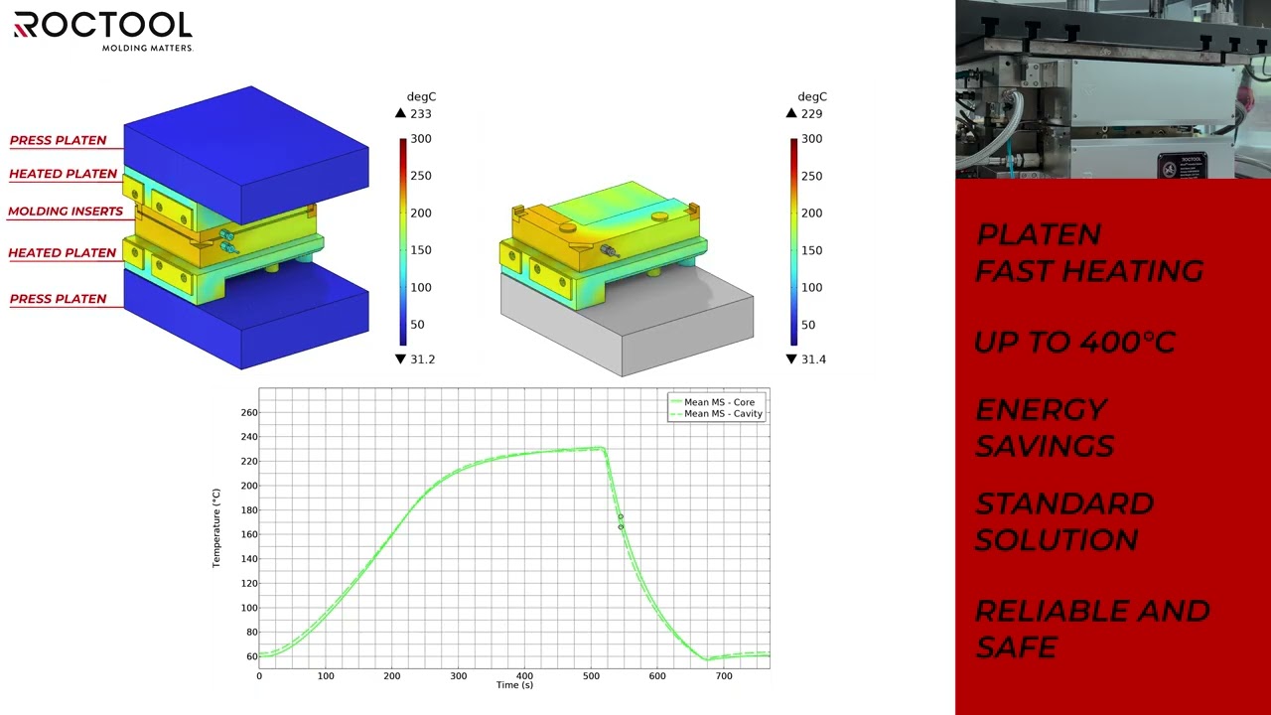
Task: Click the Roctool badge on the machine photo
Action: (x=1184, y=166)
